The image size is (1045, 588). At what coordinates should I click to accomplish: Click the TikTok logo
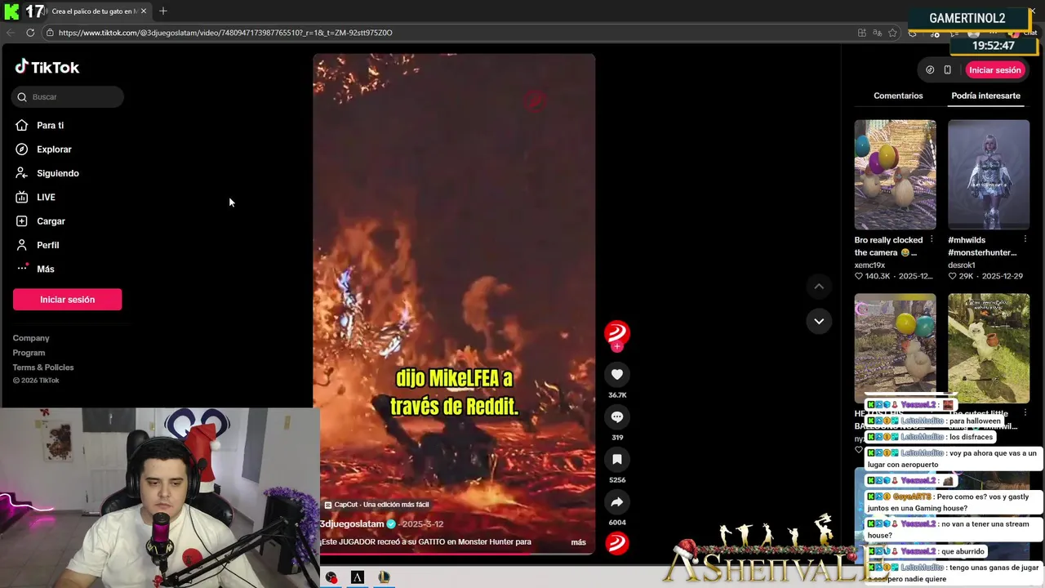pyautogui.click(x=47, y=67)
